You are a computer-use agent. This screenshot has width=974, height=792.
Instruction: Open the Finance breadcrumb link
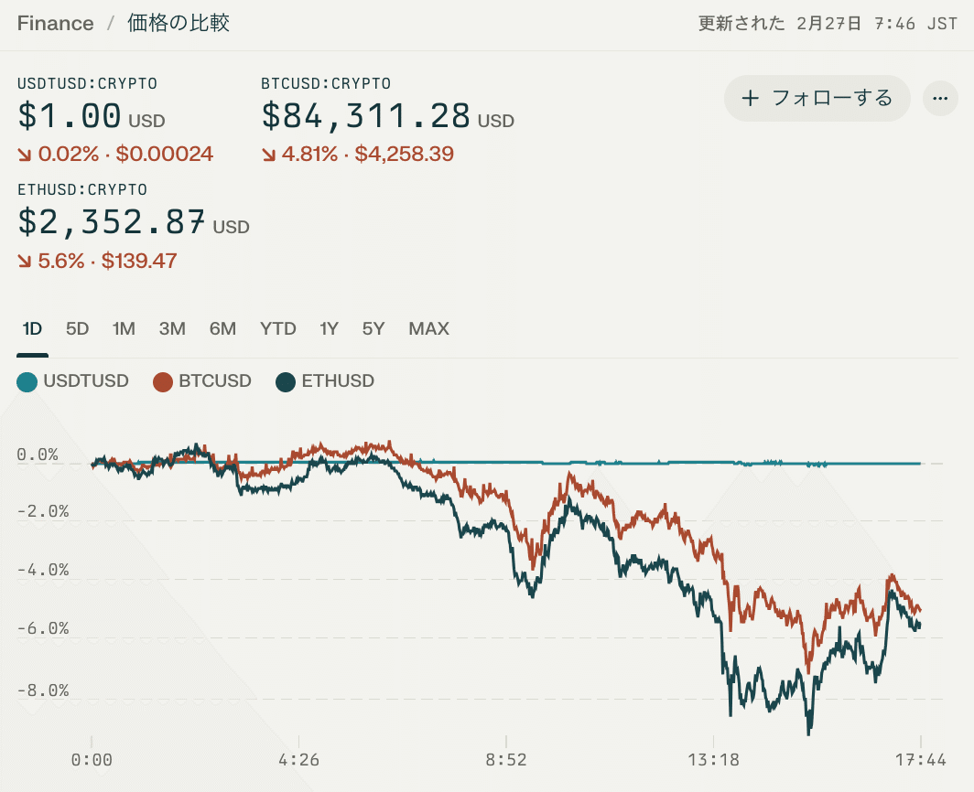(55, 23)
